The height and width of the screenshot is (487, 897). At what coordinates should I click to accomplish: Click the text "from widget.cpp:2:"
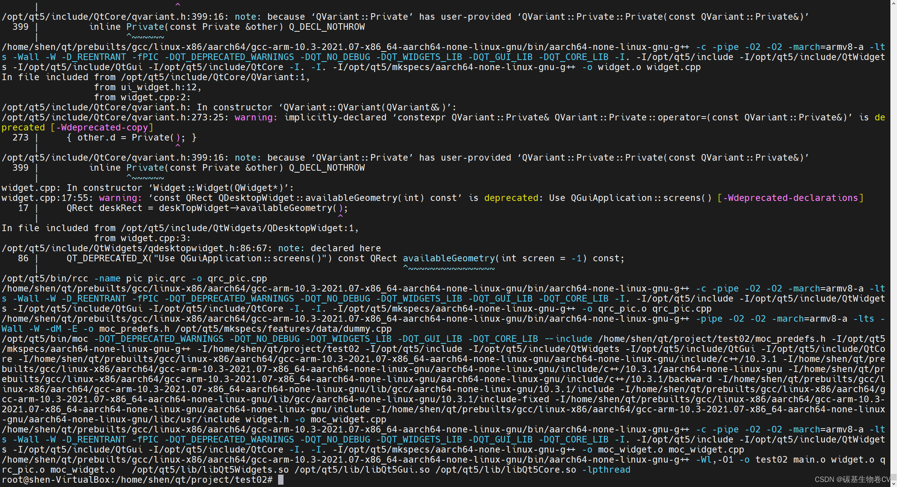(142, 97)
